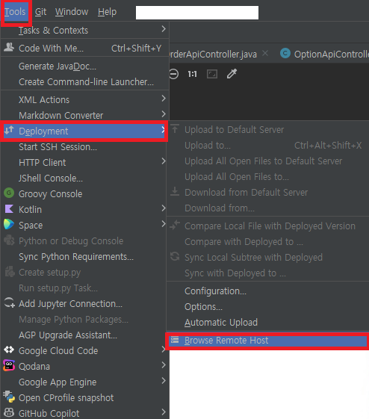369x419 pixels.
Task: Open the Git menu
Action: (40, 12)
